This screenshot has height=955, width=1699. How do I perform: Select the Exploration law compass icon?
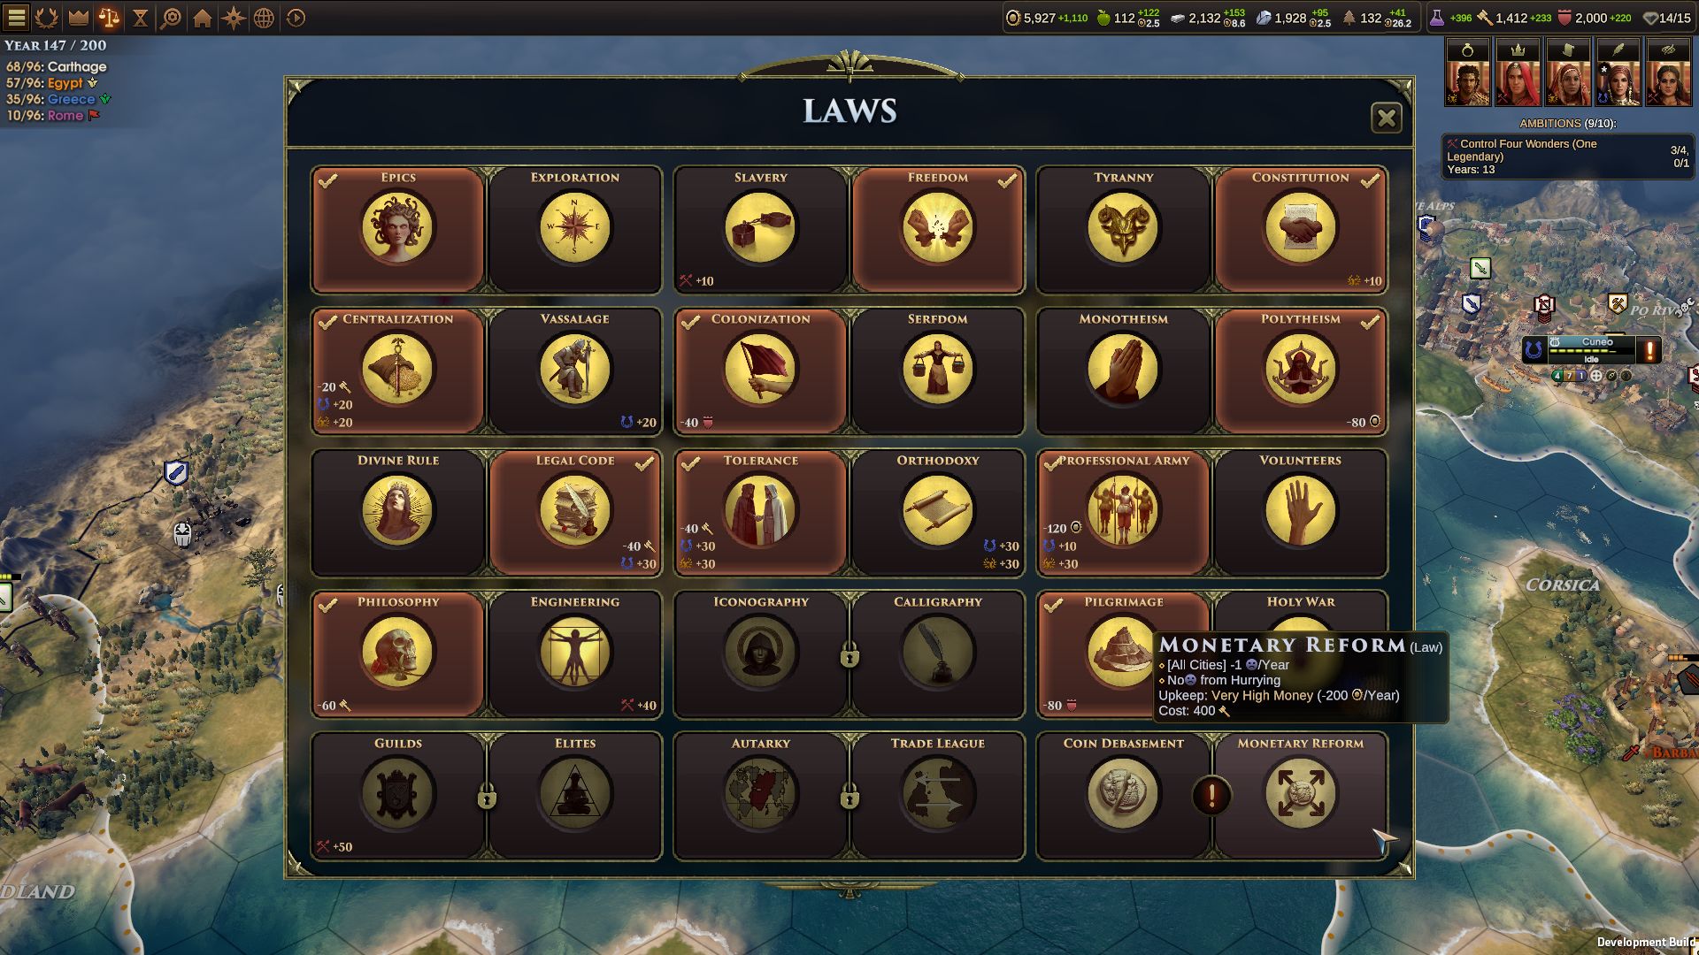[574, 228]
